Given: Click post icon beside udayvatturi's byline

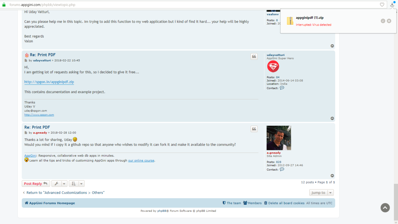Looking at the screenshot, I should (x=26, y=60).
